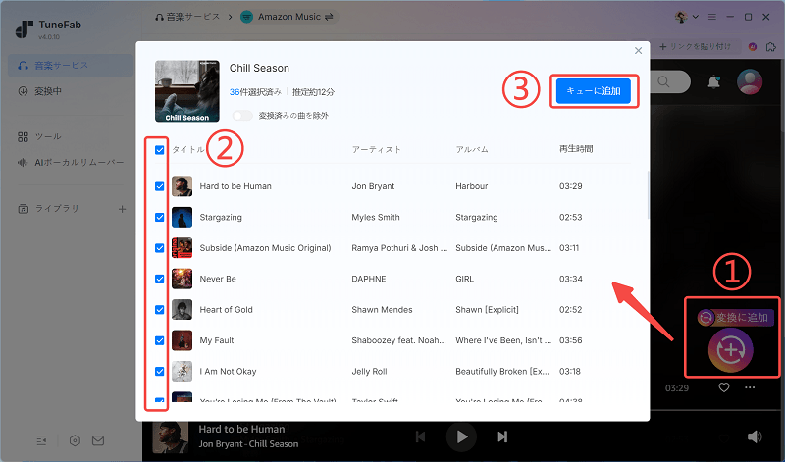This screenshot has width=785, height=462.
Task: Toggle select-all checkbox beside タイトル
Action: tap(160, 150)
